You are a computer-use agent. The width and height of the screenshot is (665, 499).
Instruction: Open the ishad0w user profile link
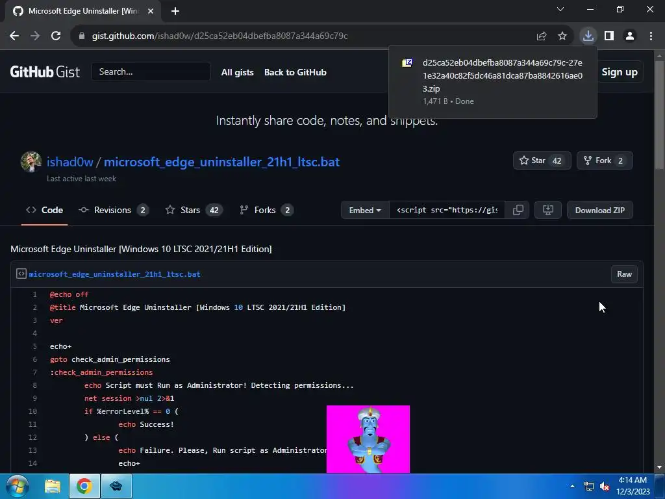pos(70,162)
